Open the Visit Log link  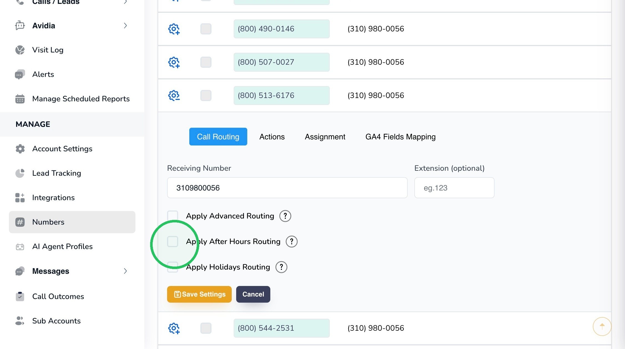(48, 50)
